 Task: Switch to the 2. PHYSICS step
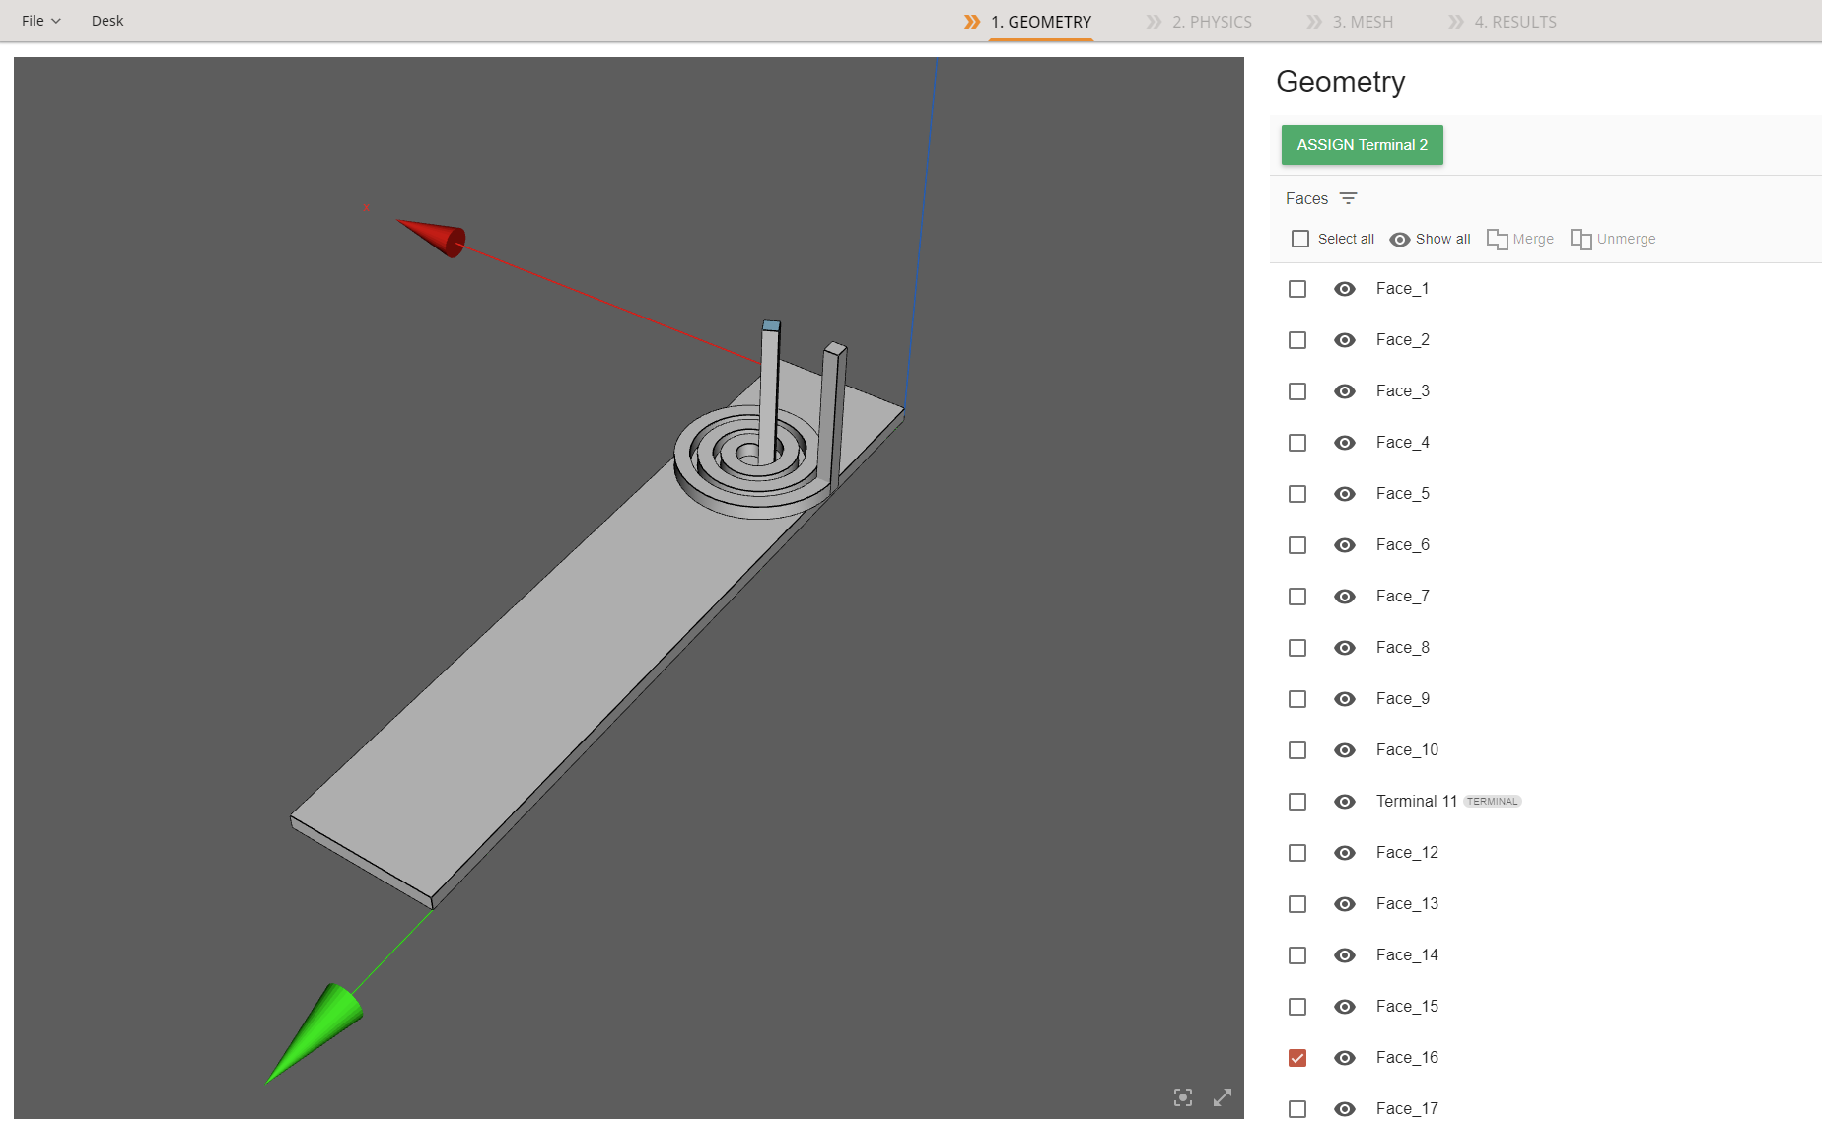(1211, 22)
